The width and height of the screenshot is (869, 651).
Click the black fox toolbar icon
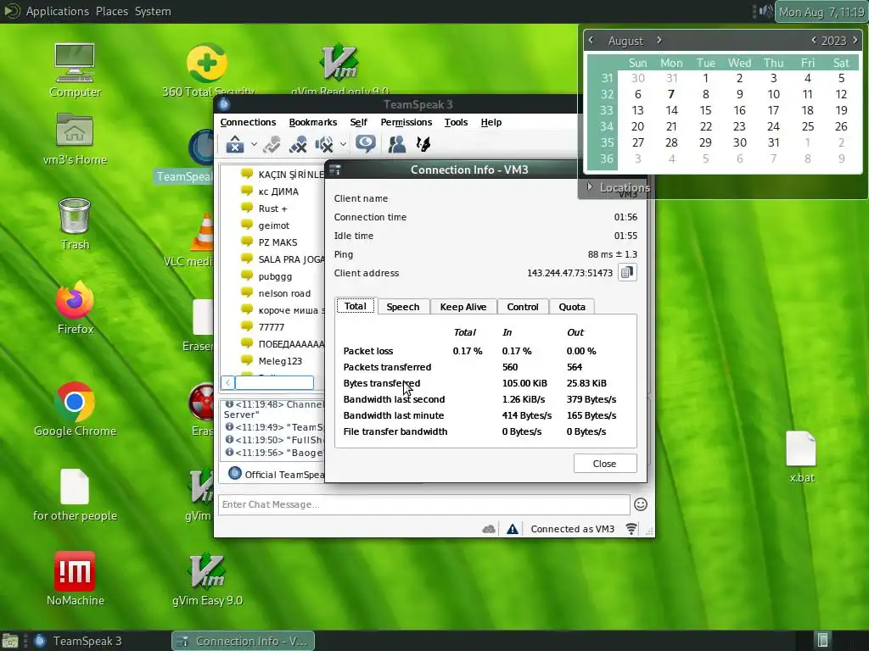point(423,144)
